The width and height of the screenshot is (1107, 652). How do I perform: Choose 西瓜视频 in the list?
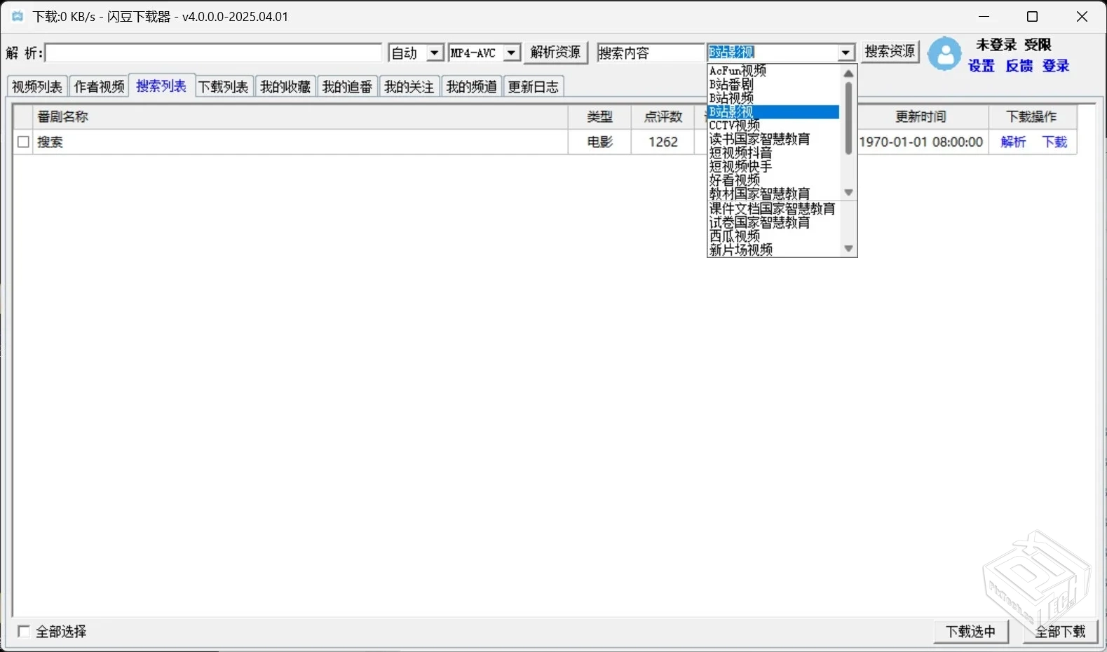pyautogui.click(x=734, y=236)
